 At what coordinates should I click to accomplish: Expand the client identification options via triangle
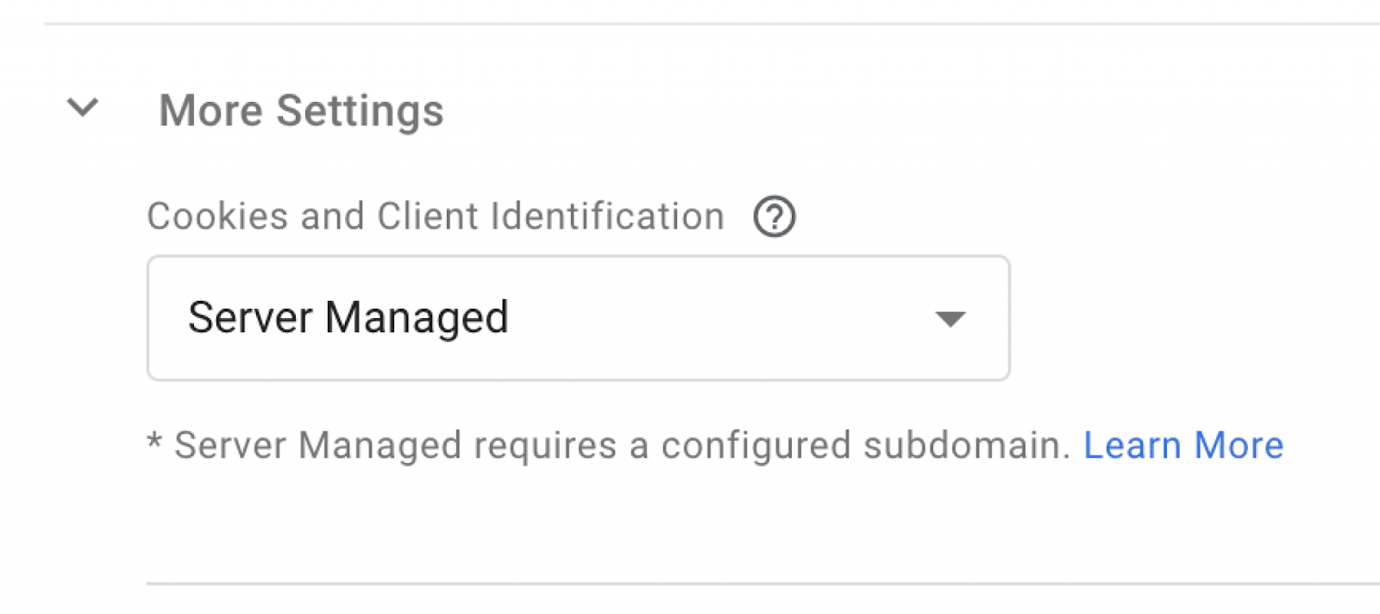[950, 319]
